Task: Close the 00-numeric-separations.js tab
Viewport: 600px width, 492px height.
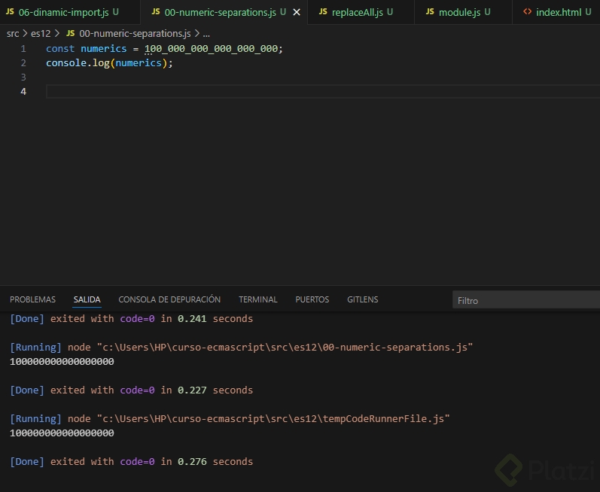Action: [x=296, y=13]
